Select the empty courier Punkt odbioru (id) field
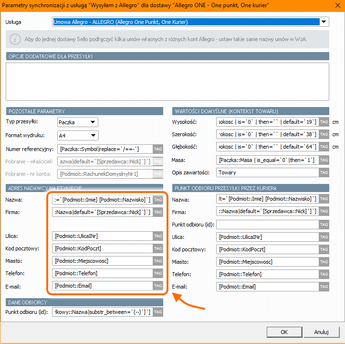Viewport: 345px width, 344px height. point(267,224)
